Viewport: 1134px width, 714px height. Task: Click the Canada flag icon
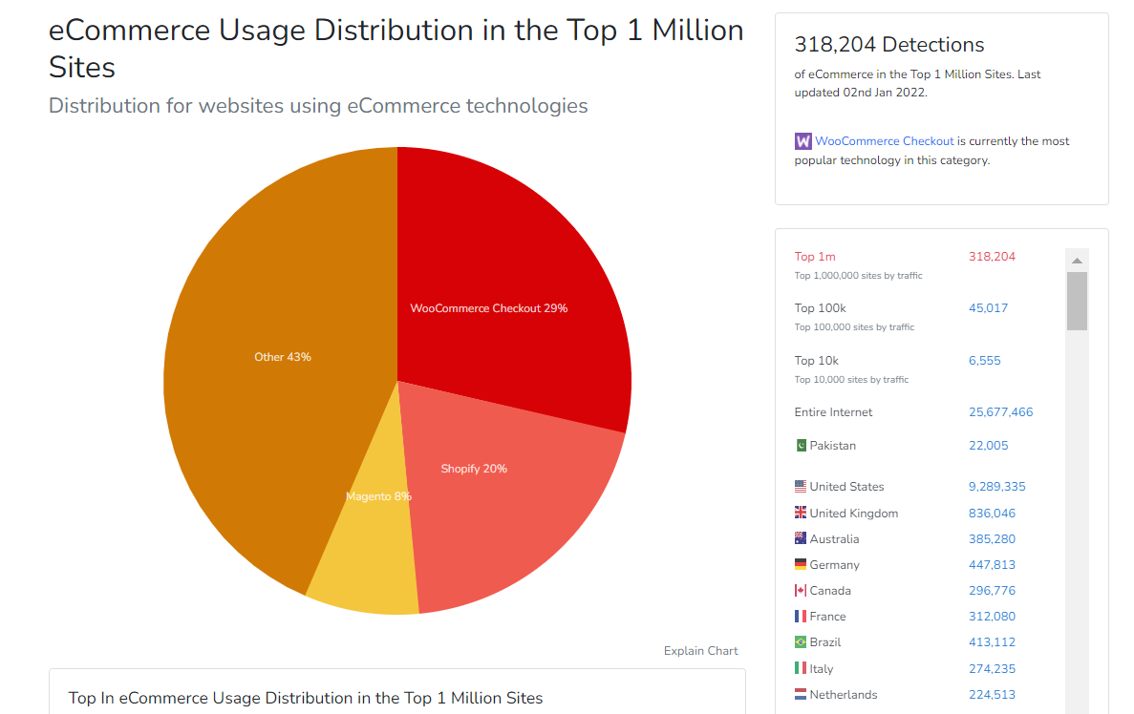coord(801,591)
